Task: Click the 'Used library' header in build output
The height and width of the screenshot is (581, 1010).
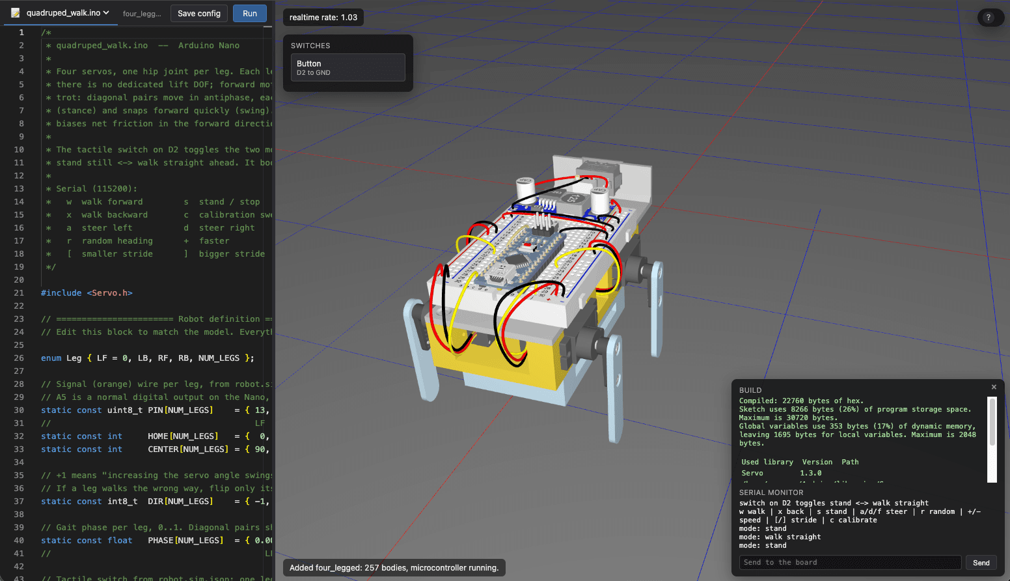Action: point(767,462)
